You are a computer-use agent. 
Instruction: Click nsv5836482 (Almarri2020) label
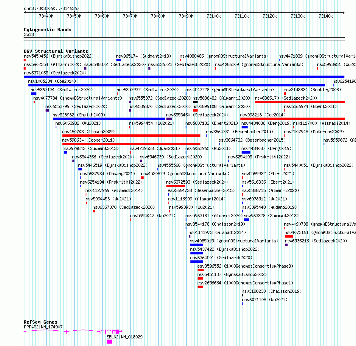coord(221,98)
